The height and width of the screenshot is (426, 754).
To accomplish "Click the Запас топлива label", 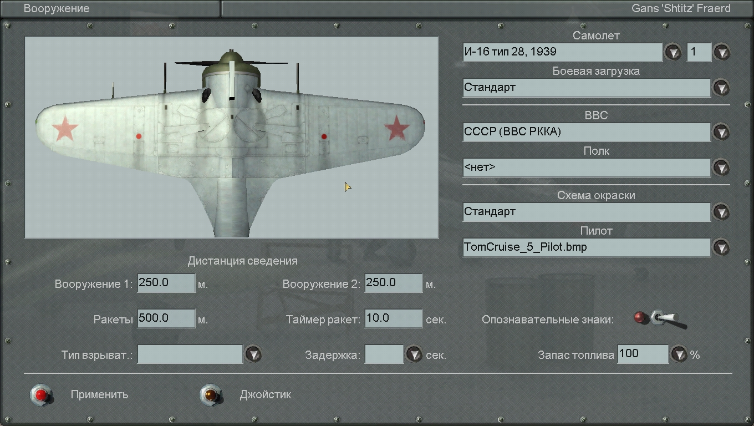I will 576,355.
